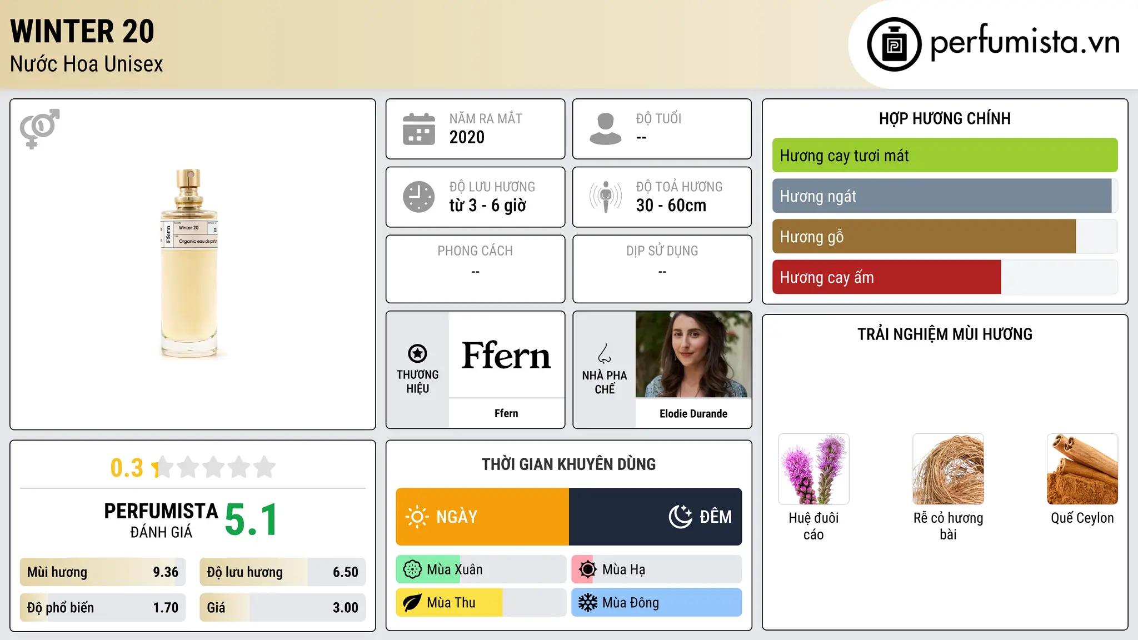The height and width of the screenshot is (640, 1138).
Task: Click the snowflake icon for Mùa Đông
Action: [588, 603]
